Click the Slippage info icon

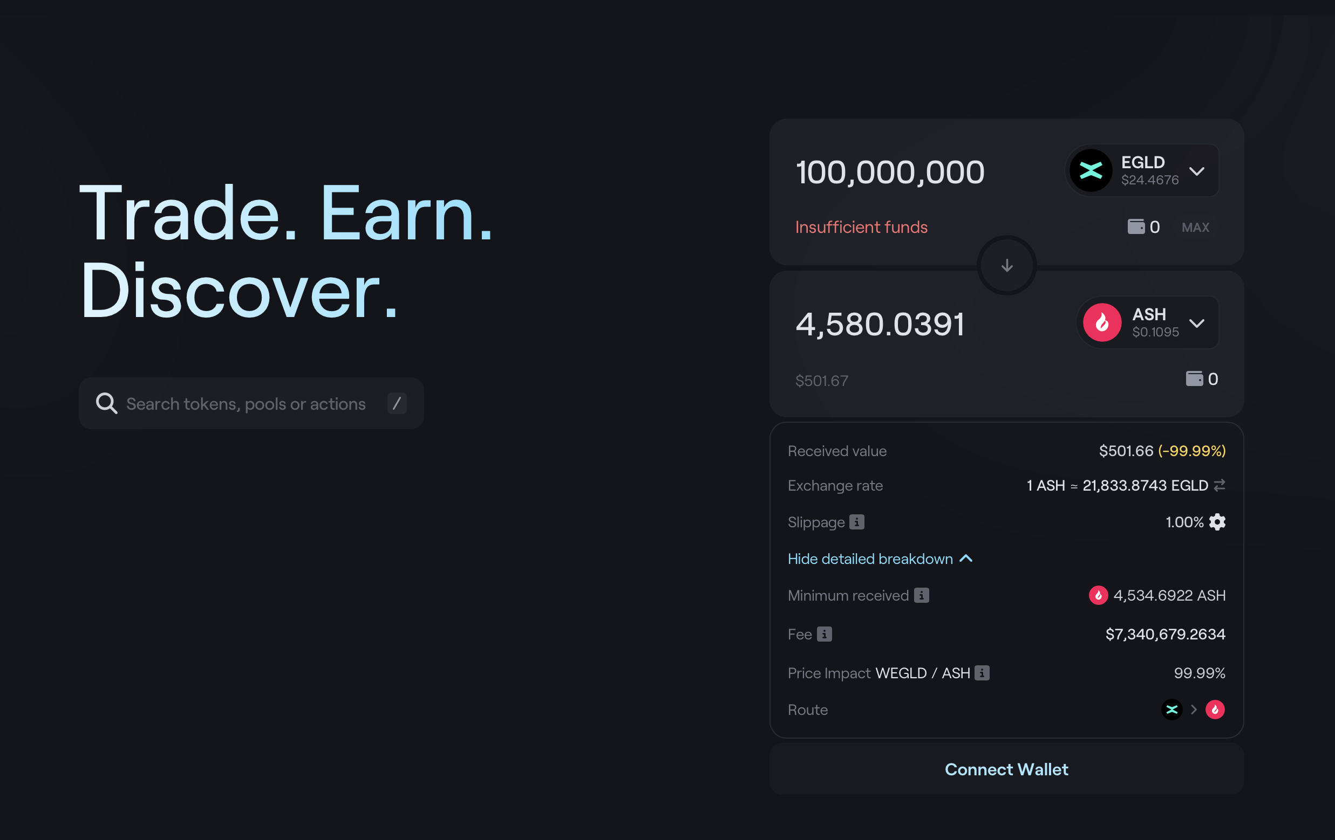tap(856, 522)
